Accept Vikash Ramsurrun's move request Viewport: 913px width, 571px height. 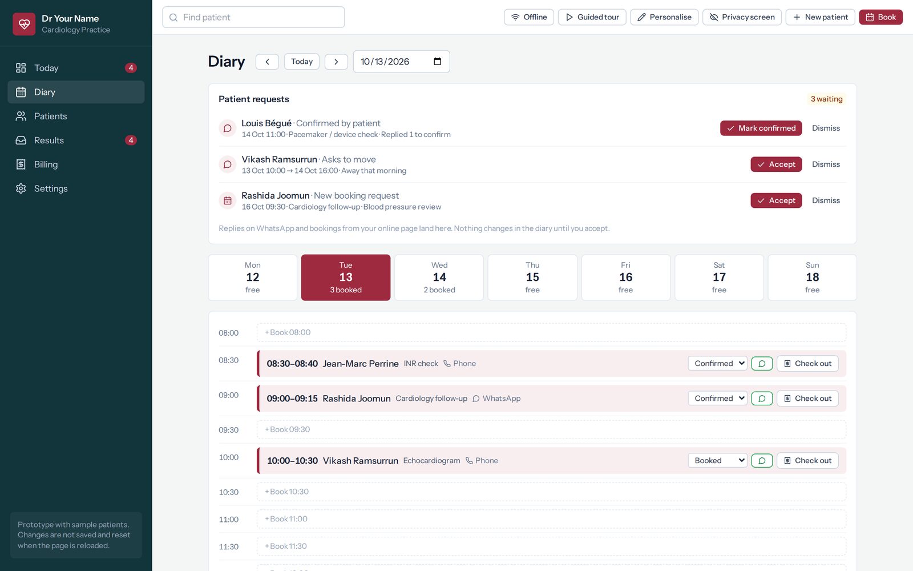click(776, 164)
